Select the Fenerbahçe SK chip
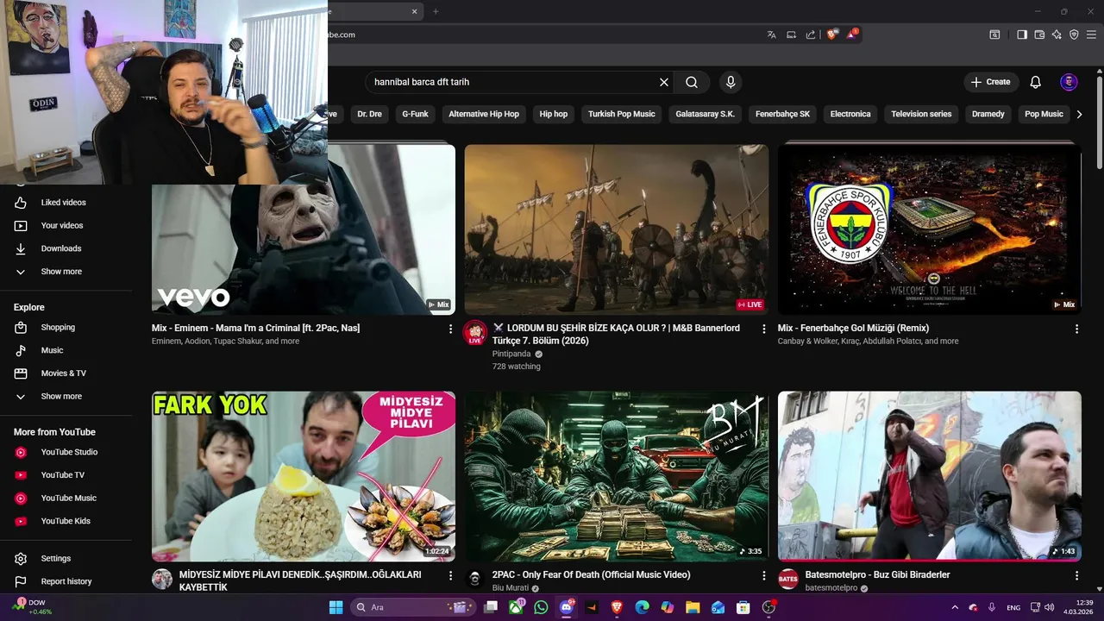 tap(783, 114)
